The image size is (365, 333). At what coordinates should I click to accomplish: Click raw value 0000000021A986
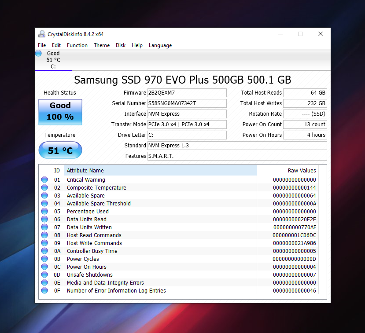click(295, 243)
